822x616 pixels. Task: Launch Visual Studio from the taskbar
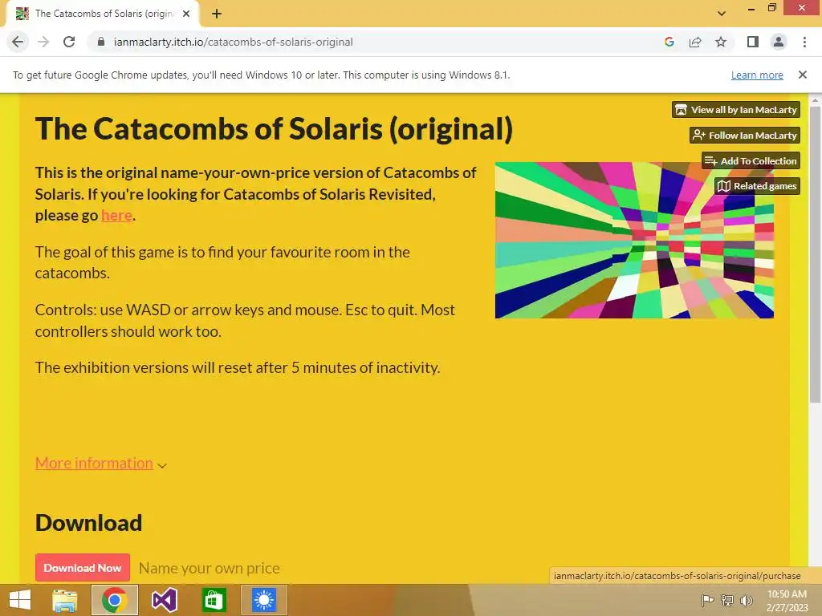coord(164,600)
